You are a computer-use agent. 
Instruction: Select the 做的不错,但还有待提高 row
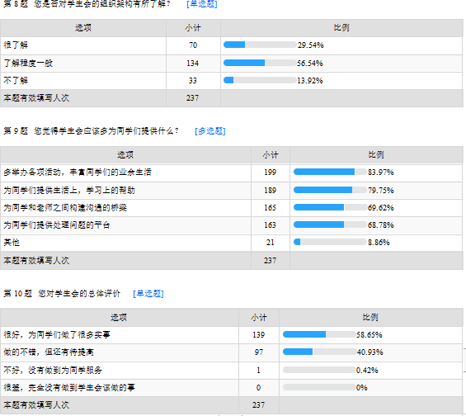pyautogui.click(x=232, y=352)
